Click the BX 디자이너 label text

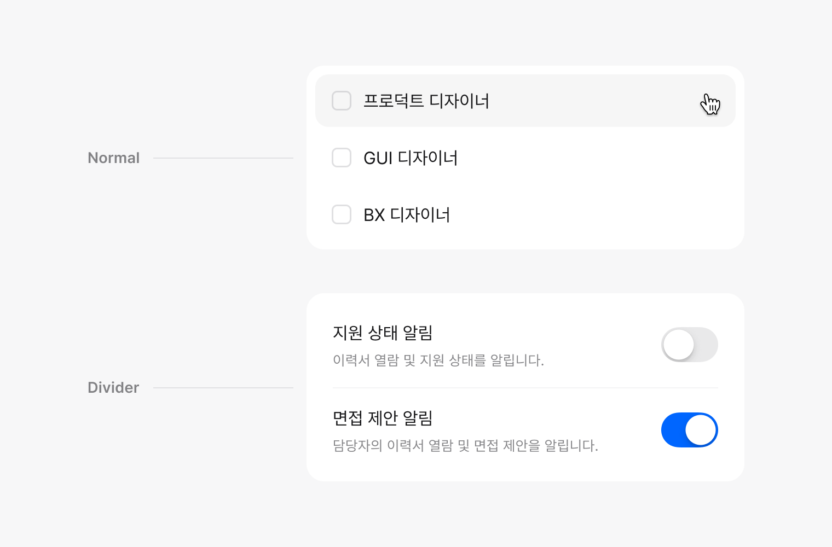coord(407,215)
